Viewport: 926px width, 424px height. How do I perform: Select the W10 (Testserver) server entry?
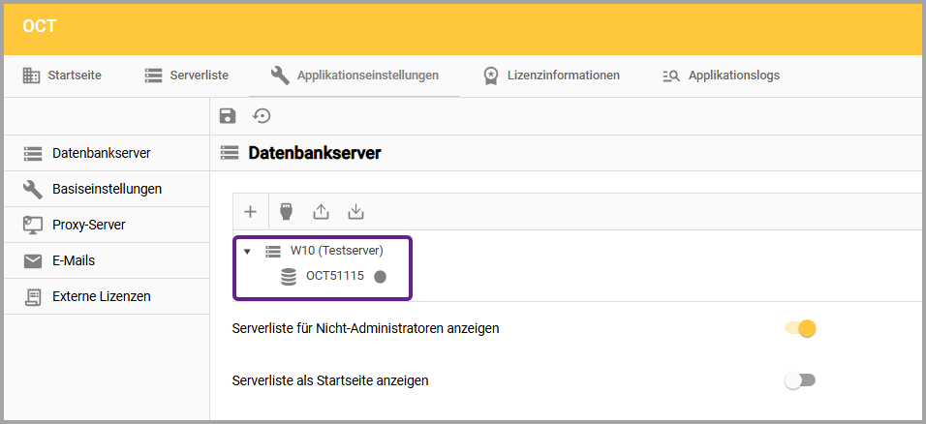(336, 251)
